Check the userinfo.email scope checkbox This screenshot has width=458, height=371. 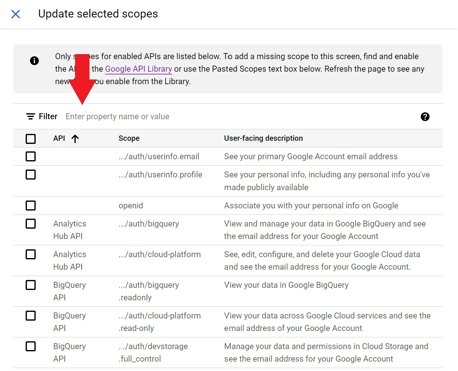click(31, 156)
